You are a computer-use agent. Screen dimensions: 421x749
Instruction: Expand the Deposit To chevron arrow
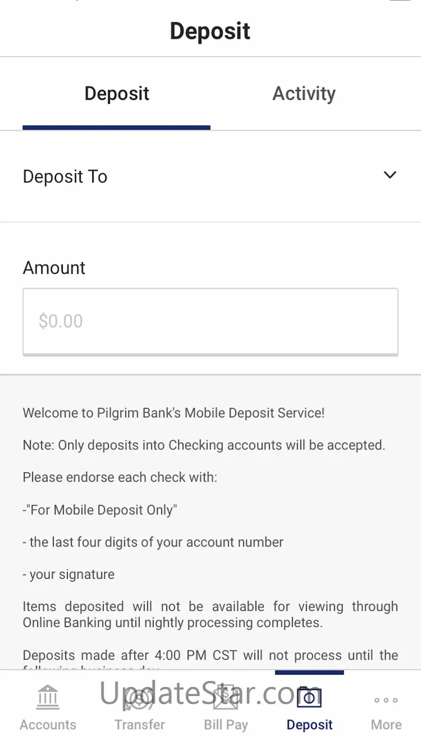[390, 175]
